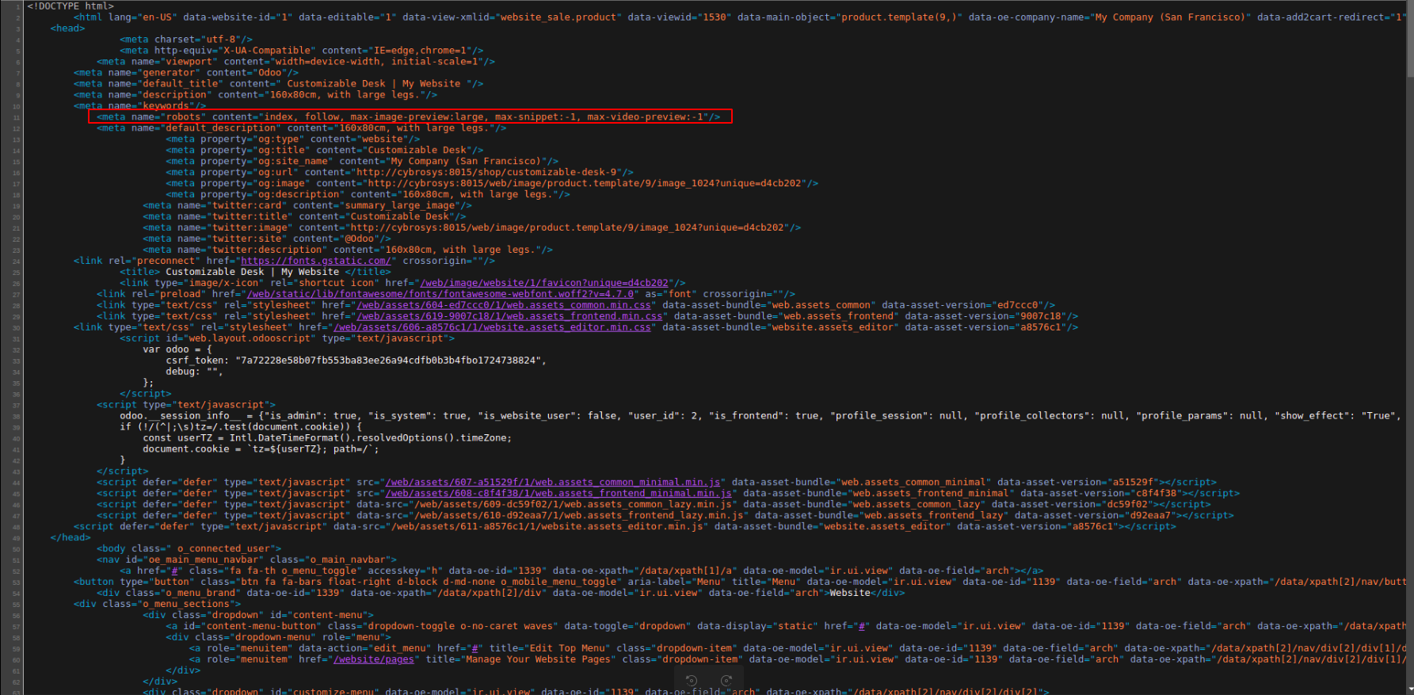Open the web.assets_frontend_minimal.min.js link
Screen dimensions: 1414x695
[x=558, y=493]
